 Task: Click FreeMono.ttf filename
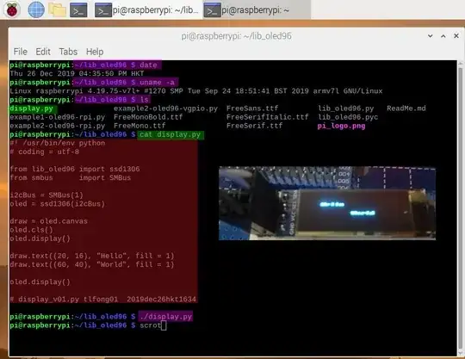(x=139, y=126)
